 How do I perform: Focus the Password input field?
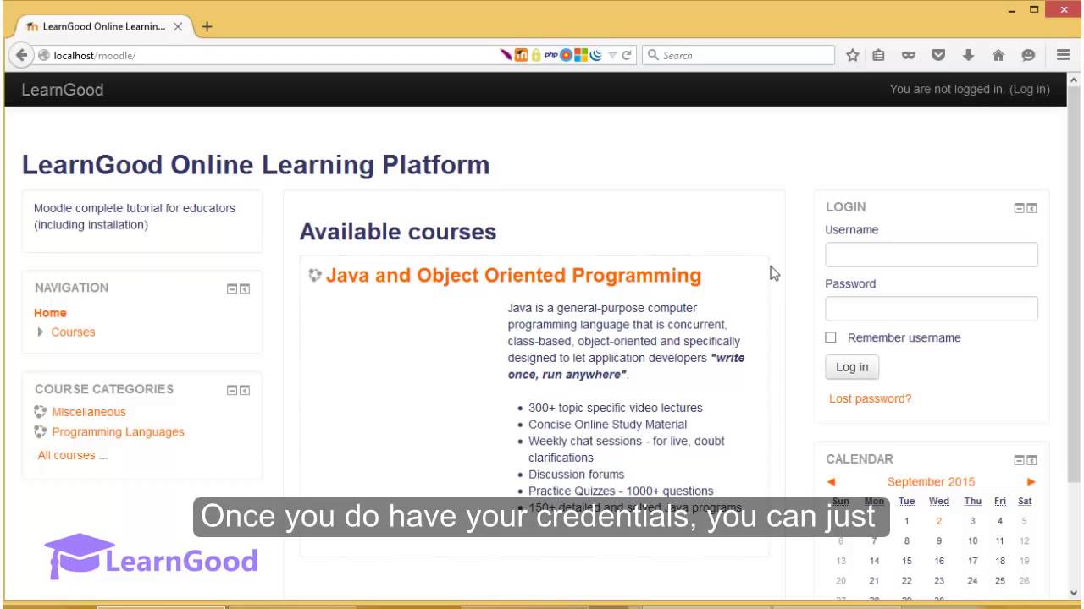[932, 309]
